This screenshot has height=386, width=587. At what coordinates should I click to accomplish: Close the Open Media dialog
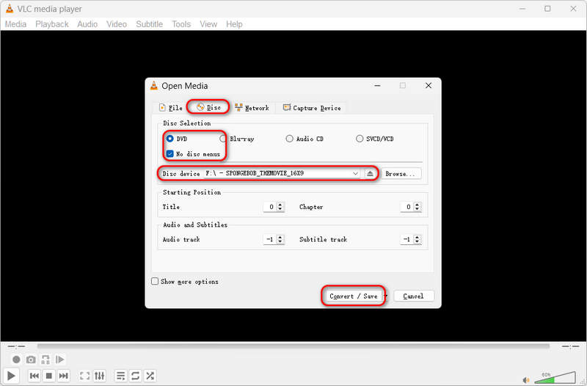[429, 85]
